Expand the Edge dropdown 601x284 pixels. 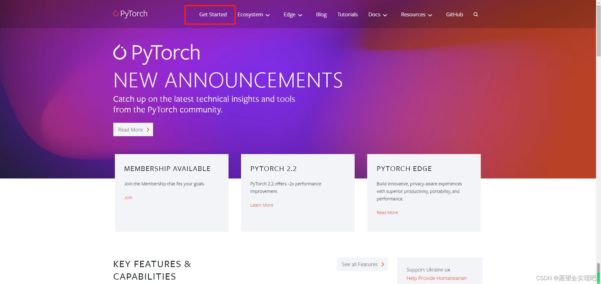point(300,15)
